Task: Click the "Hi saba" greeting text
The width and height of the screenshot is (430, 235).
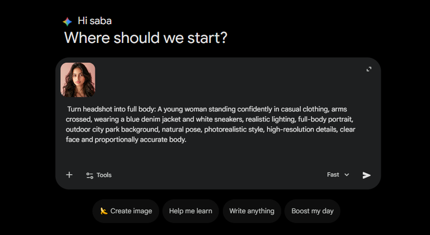Action: coord(95,21)
